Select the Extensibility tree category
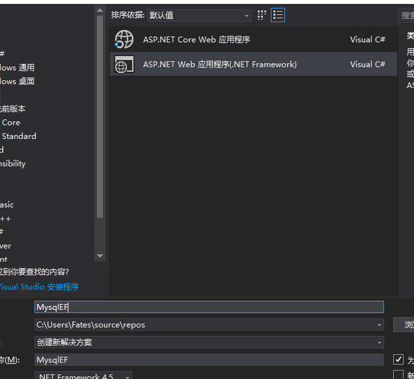The height and width of the screenshot is (379, 414). point(12,164)
